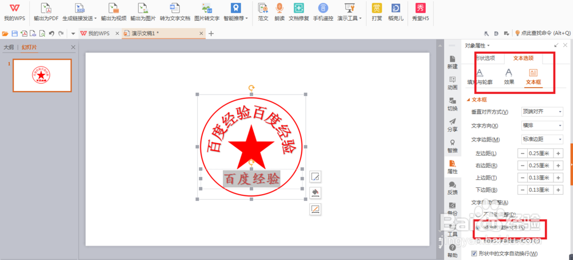
Task: Open 智推 side panel
Action: click(x=453, y=146)
